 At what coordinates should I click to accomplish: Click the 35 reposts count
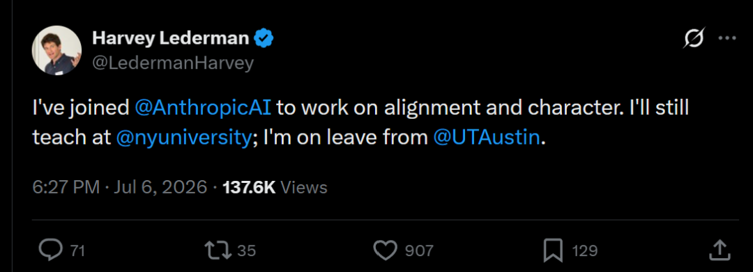[x=246, y=250]
